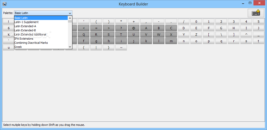Select the caret ^ key

pyautogui.click(x=246, y=34)
